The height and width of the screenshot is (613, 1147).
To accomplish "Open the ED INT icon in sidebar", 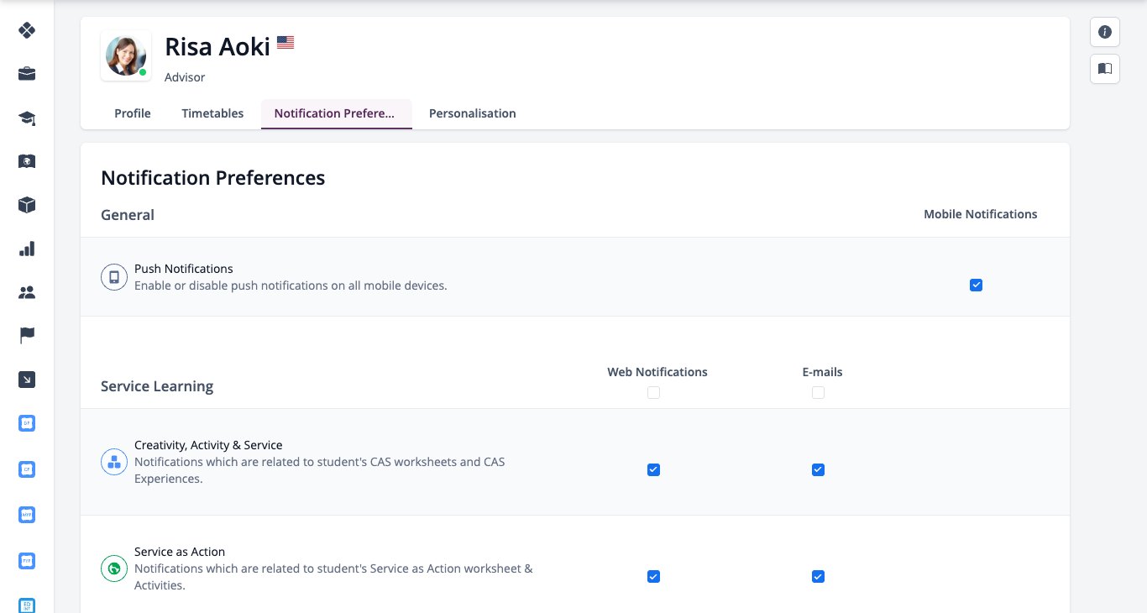I will (x=27, y=605).
